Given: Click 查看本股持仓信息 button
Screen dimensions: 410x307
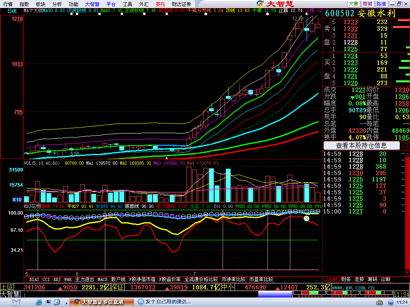Looking at the screenshot, I should [x=362, y=146].
